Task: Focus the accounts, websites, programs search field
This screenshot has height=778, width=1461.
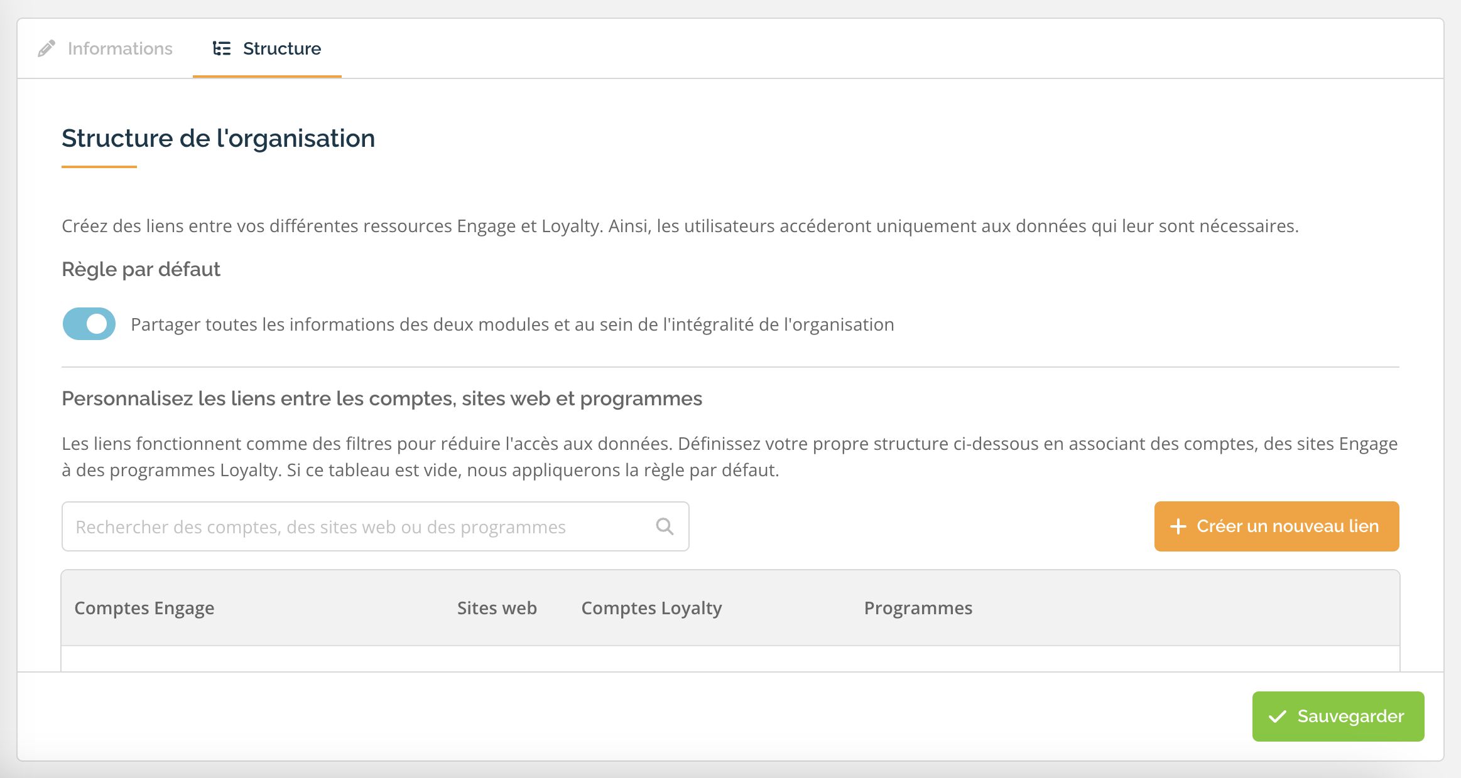Action: [358, 526]
